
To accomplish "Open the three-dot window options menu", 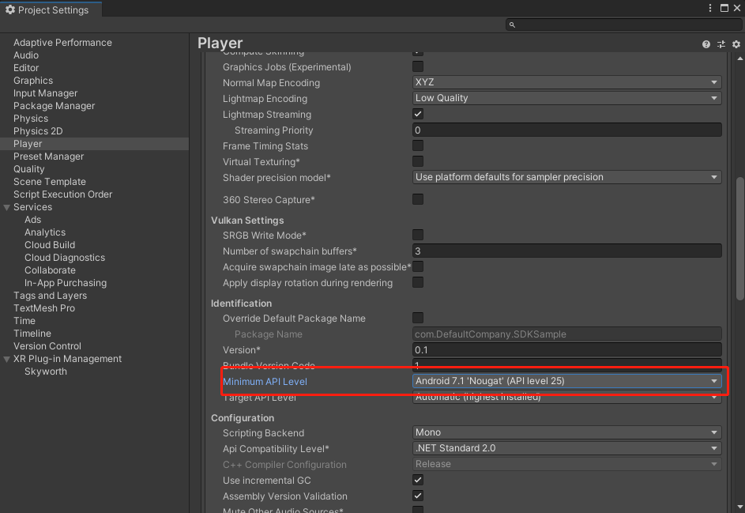I will (x=709, y=8).
